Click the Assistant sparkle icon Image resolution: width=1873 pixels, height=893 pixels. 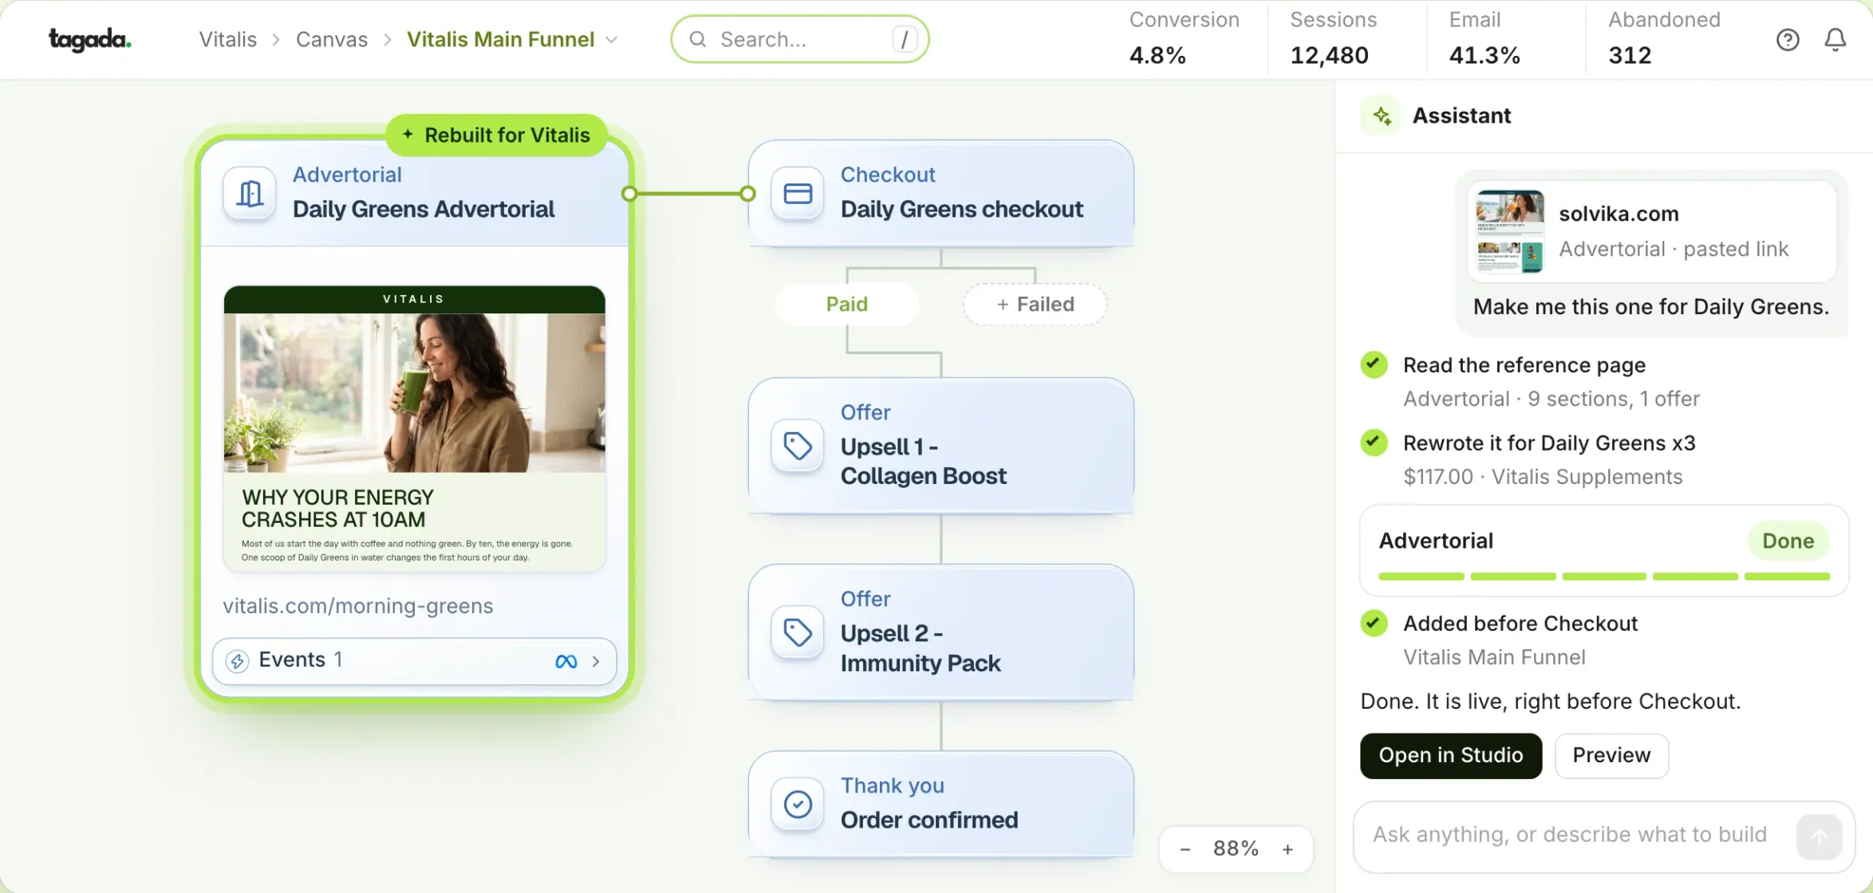(1382, 116)
